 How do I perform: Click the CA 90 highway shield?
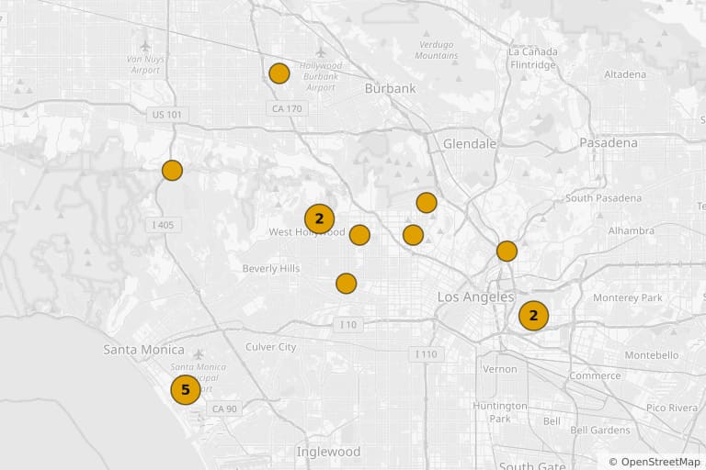pyautogui.click(x=224, y=408)
